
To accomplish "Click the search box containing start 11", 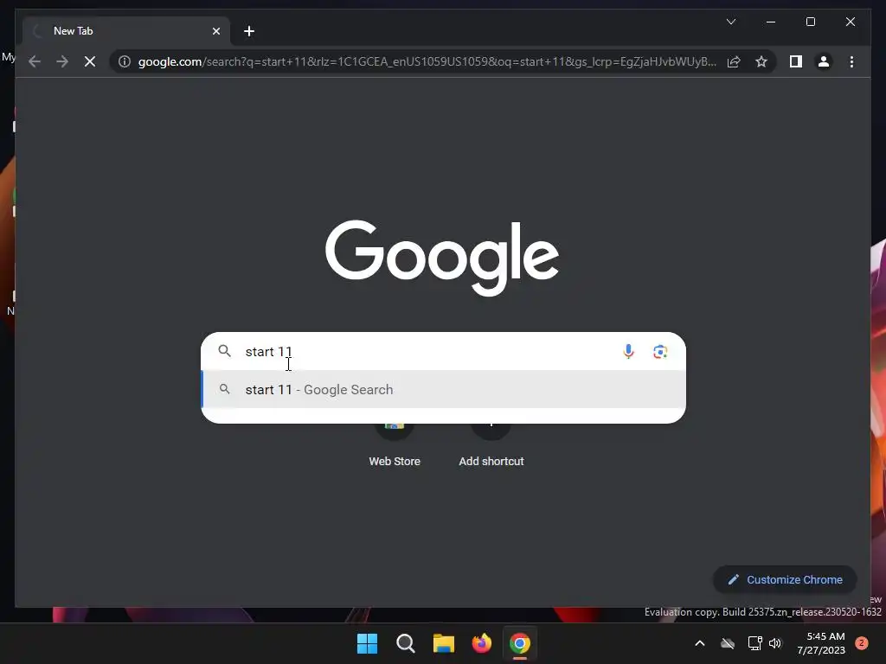I will point(443,351).
